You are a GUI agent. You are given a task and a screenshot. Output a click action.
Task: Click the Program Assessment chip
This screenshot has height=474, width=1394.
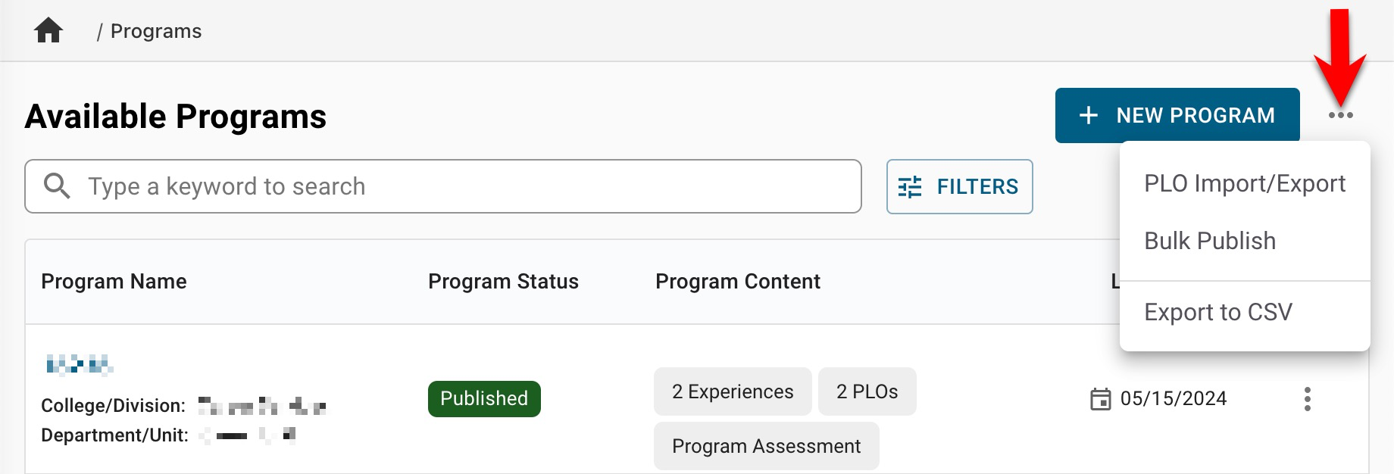coord(766,447)
